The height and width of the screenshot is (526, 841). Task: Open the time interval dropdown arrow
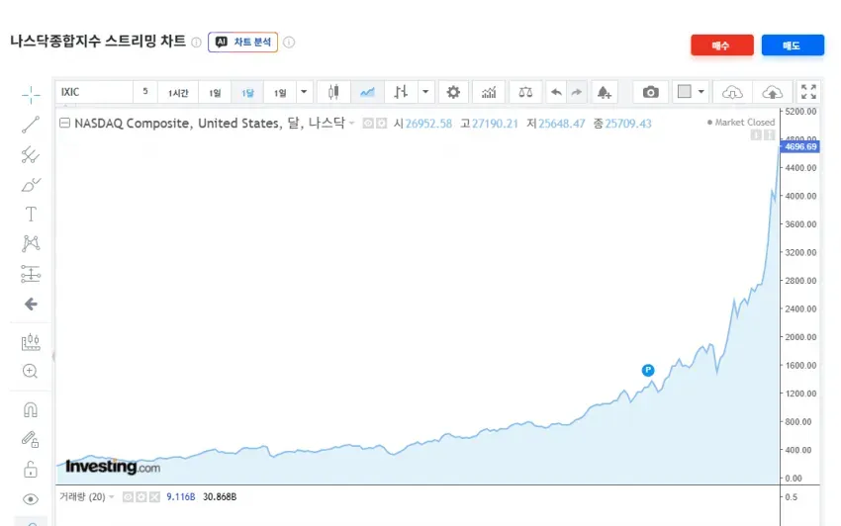point(304,92)
